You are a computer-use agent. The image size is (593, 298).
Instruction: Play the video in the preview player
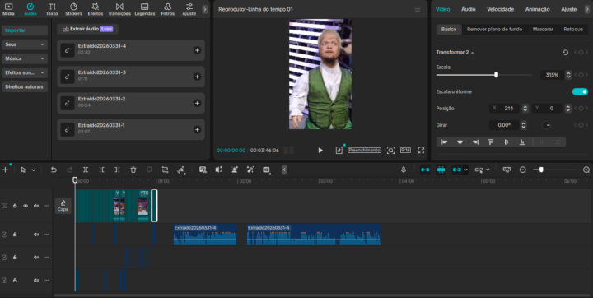click(320, 150)
